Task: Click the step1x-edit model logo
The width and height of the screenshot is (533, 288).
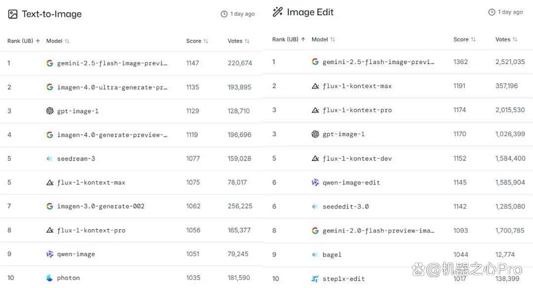Action: pos(315,279)
